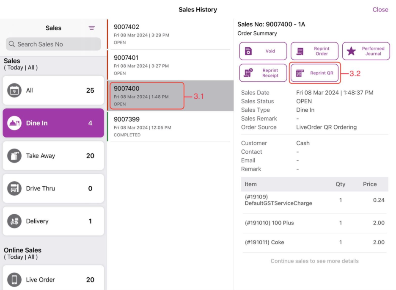
Task: Select the Dine In sales category
Action: (53, 123)
